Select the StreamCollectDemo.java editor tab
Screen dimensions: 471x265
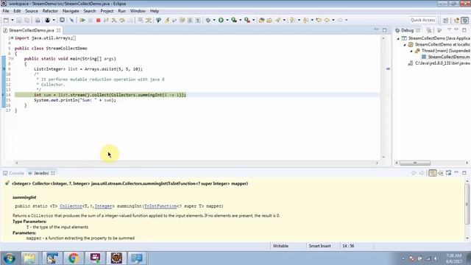(x=32, y=30)
